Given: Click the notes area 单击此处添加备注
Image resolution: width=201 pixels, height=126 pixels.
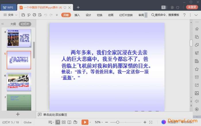Looking at the screenshot, I should pos(55,115).
